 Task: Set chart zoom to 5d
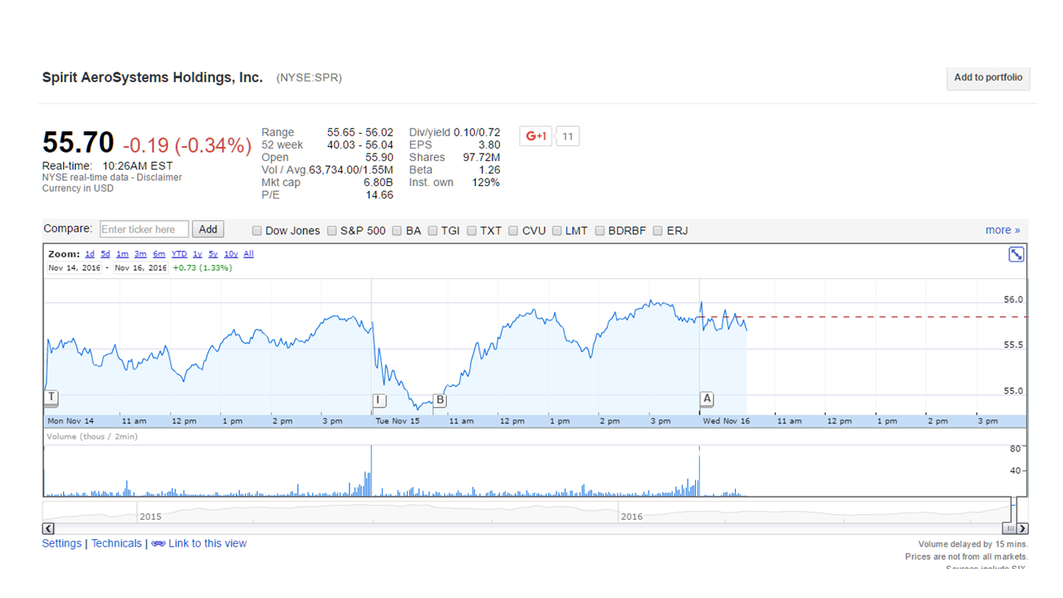tap(105, 254)
